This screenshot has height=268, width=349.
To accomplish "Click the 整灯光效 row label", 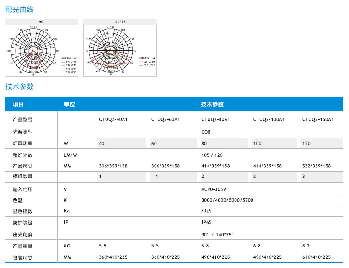I will (22, 155).
